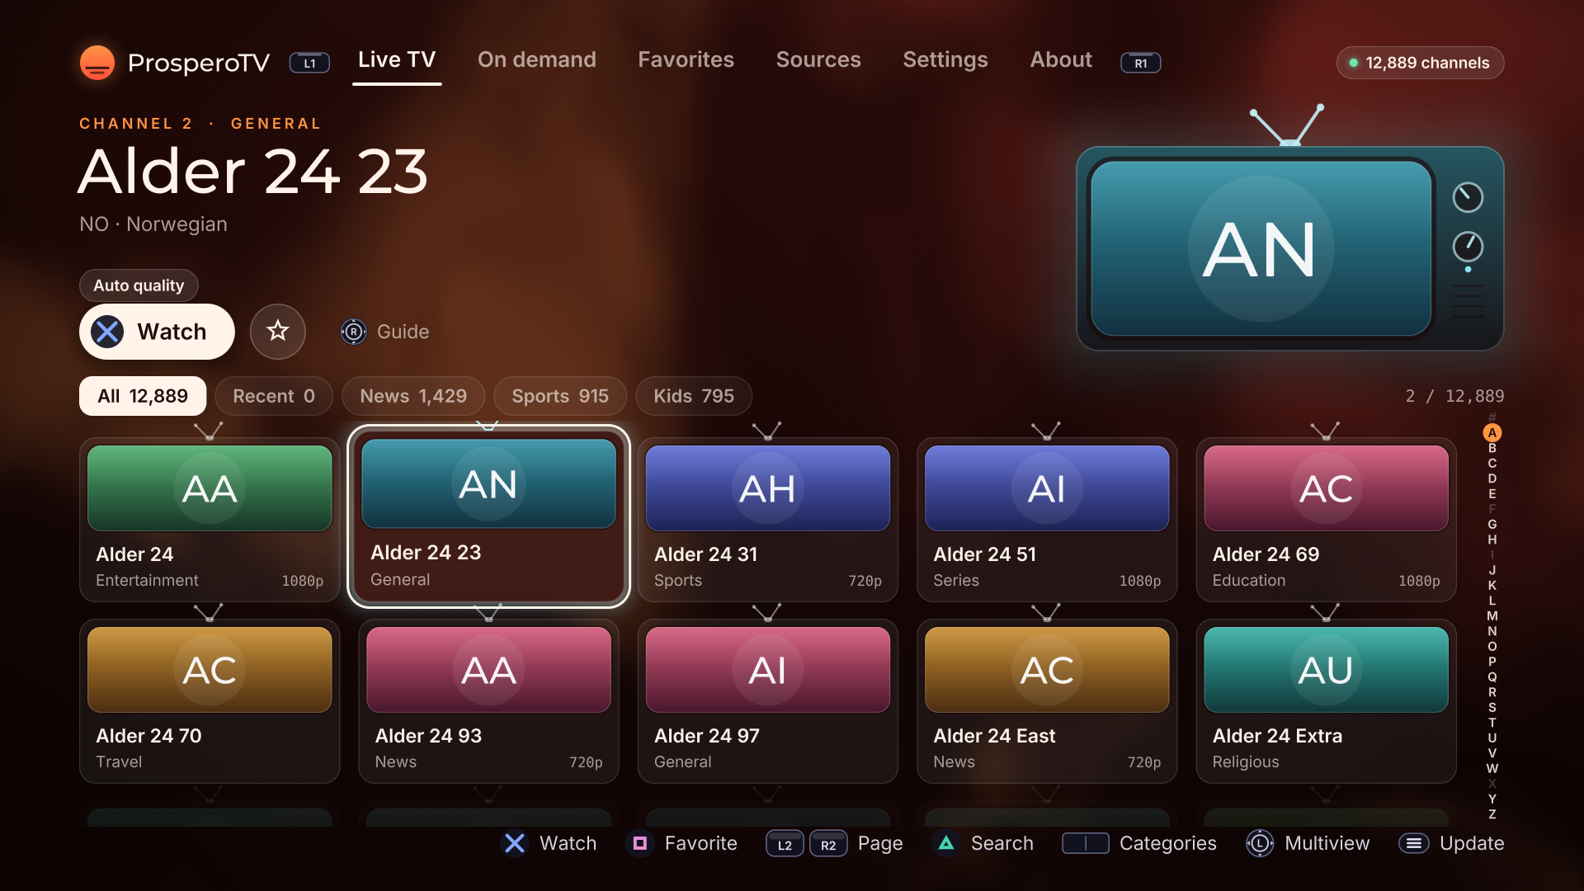Select the Sports 915 filter chip

(560, 396)
